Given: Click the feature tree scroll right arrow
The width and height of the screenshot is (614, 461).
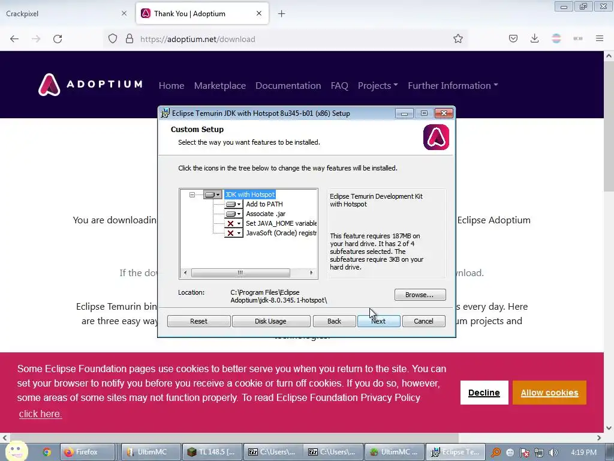Looking at the screenshot, I should pos(311,273).
